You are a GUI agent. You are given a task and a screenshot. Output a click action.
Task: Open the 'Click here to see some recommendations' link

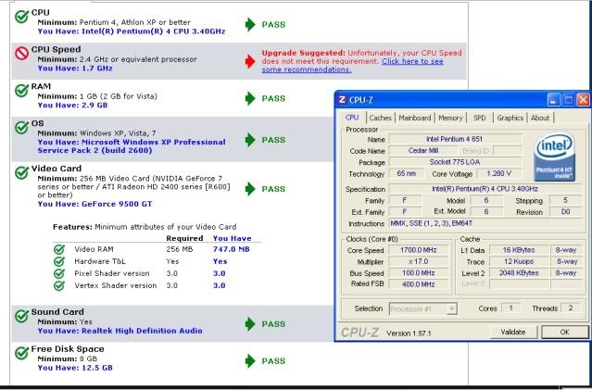pyautogui.click(x=352, y=66)
